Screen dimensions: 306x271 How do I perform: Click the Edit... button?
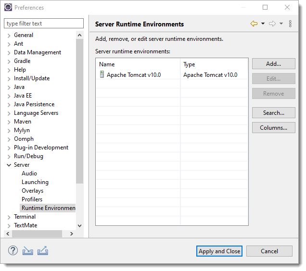pos(273,79)
